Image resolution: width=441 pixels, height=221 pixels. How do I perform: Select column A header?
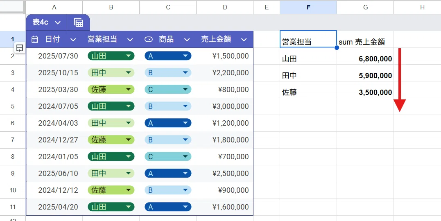tap(54, 8)
